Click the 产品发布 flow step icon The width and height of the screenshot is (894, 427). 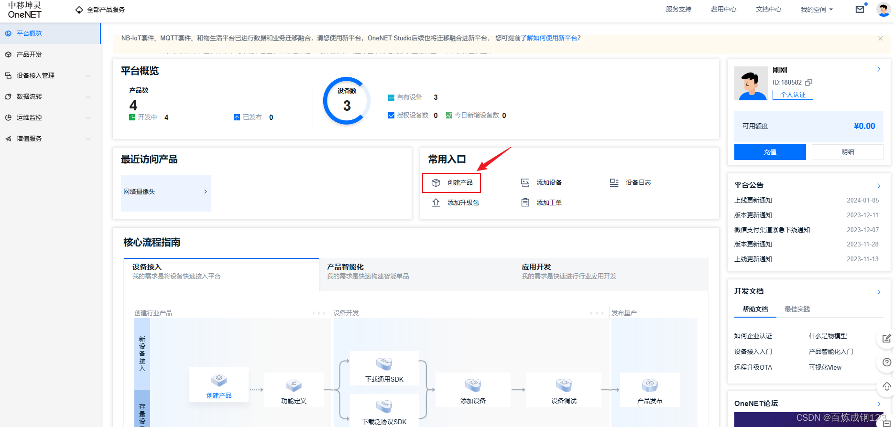650,385
